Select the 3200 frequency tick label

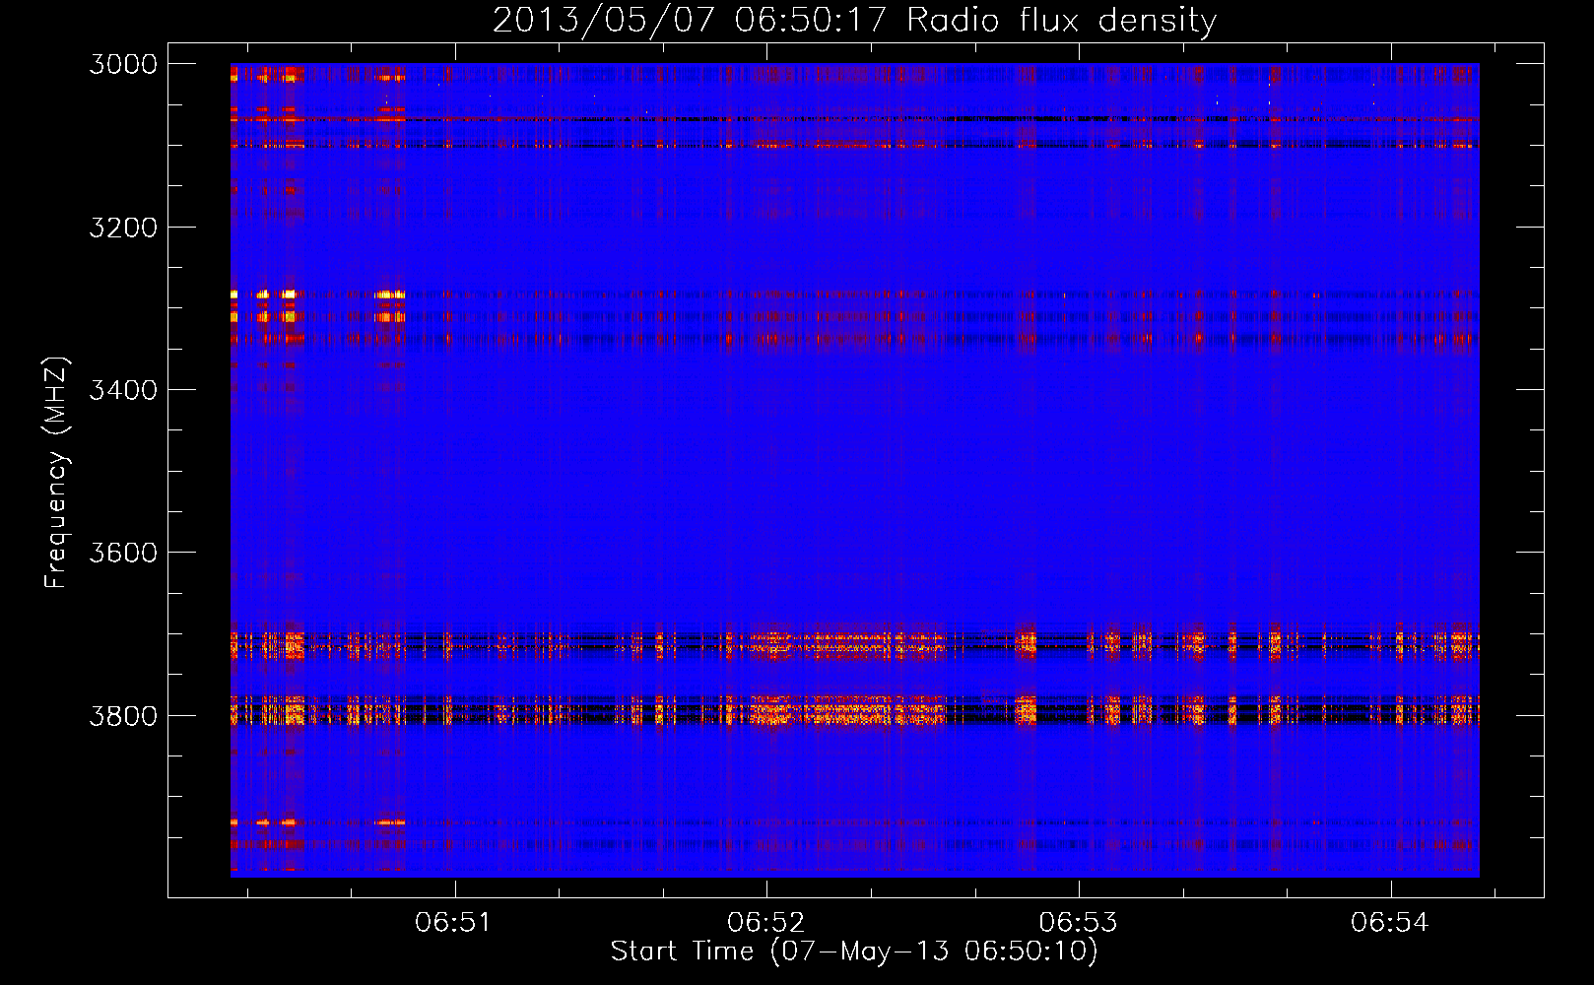(x=123, y=228)
